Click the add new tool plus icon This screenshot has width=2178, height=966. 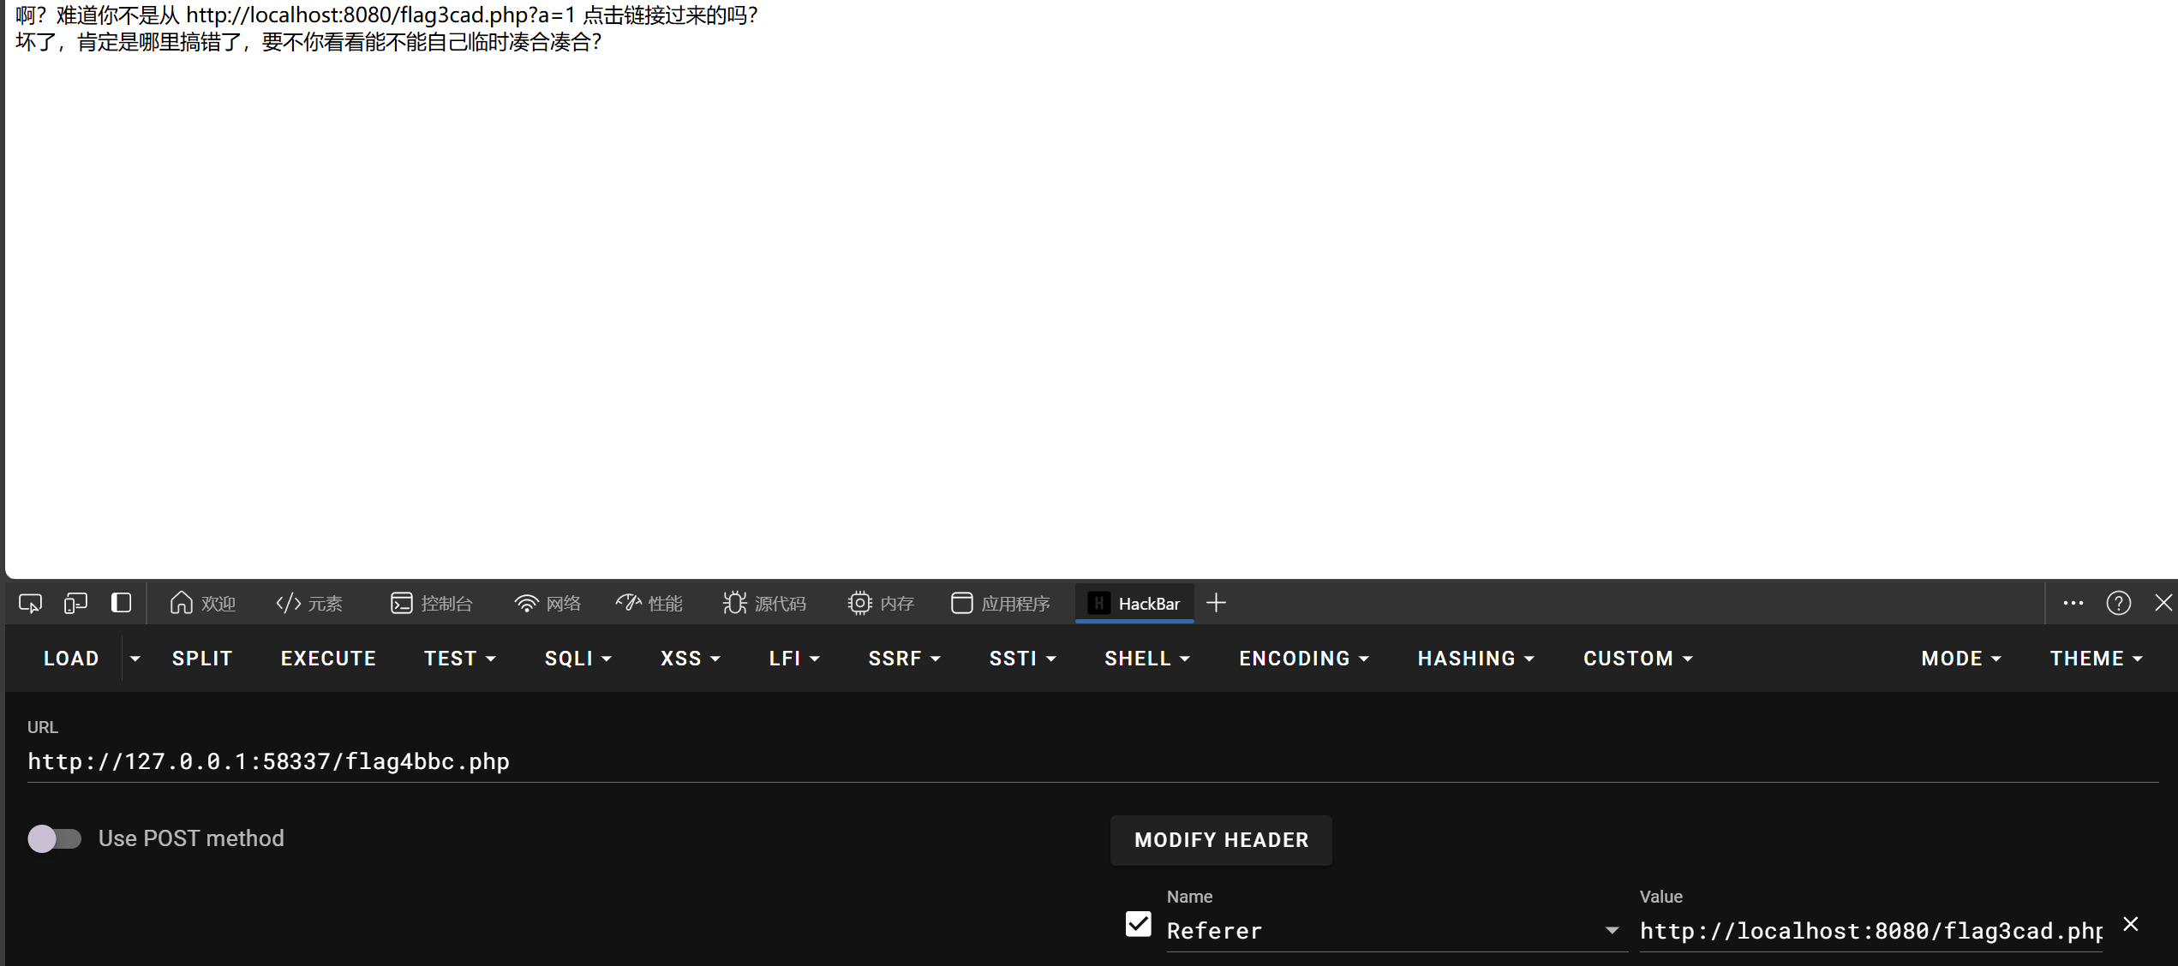coord(1216,604)
